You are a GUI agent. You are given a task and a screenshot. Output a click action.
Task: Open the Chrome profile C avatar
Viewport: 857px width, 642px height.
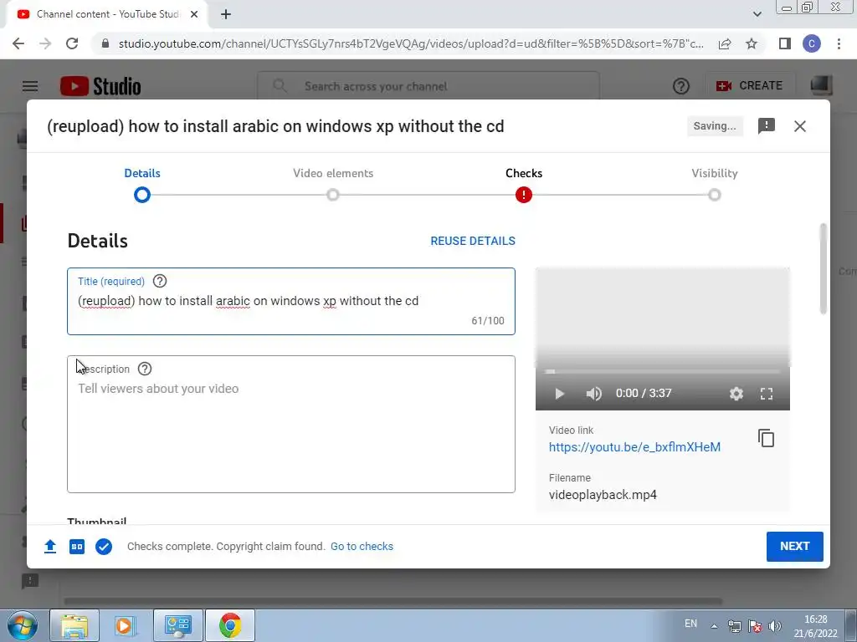click(812, 43)
